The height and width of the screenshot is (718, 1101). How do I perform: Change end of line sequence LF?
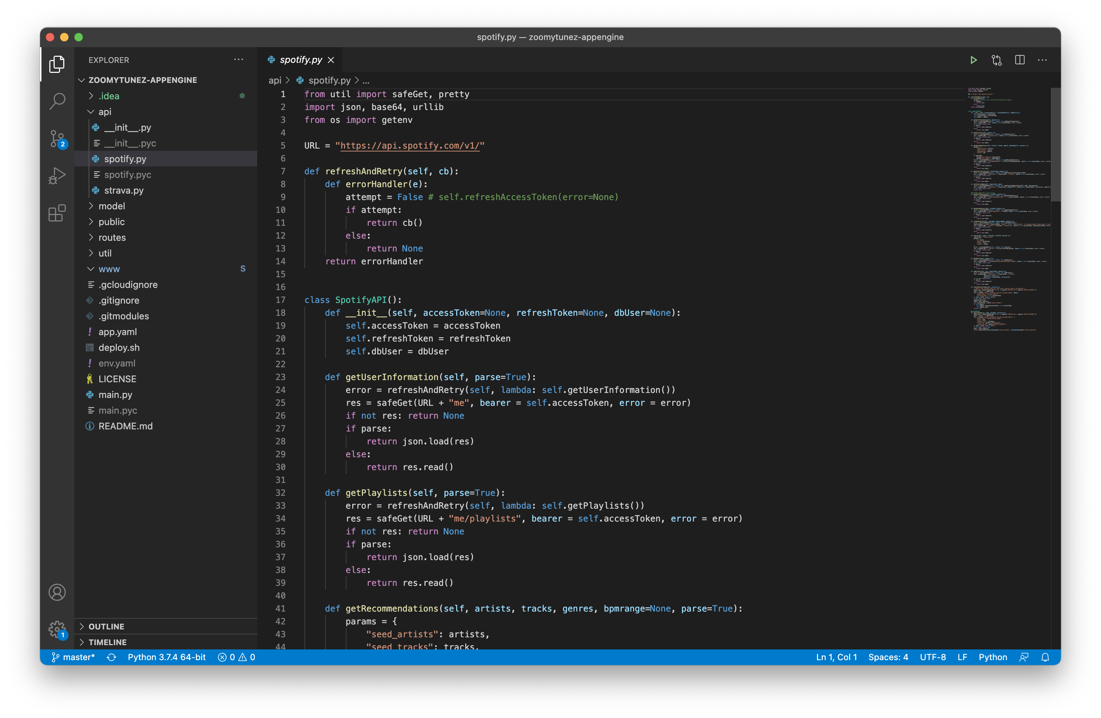[962, 657]
